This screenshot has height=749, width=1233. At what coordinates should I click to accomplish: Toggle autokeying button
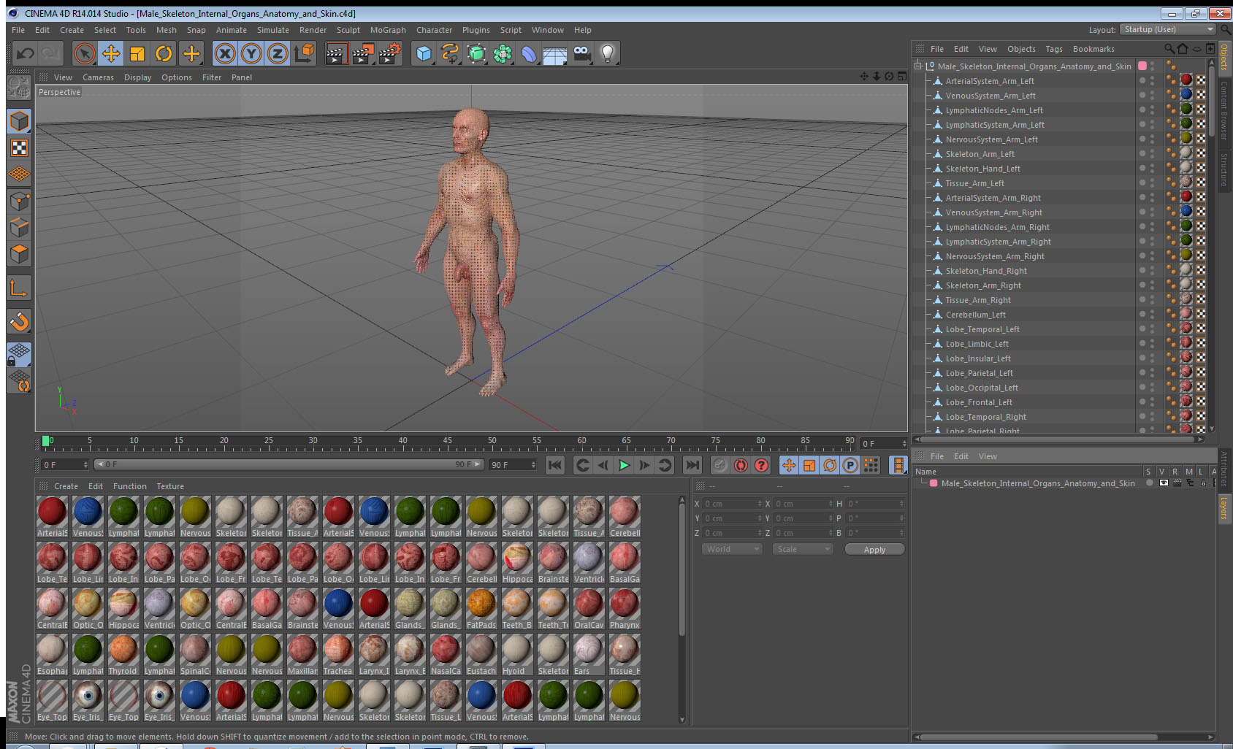tap(741, 465)
